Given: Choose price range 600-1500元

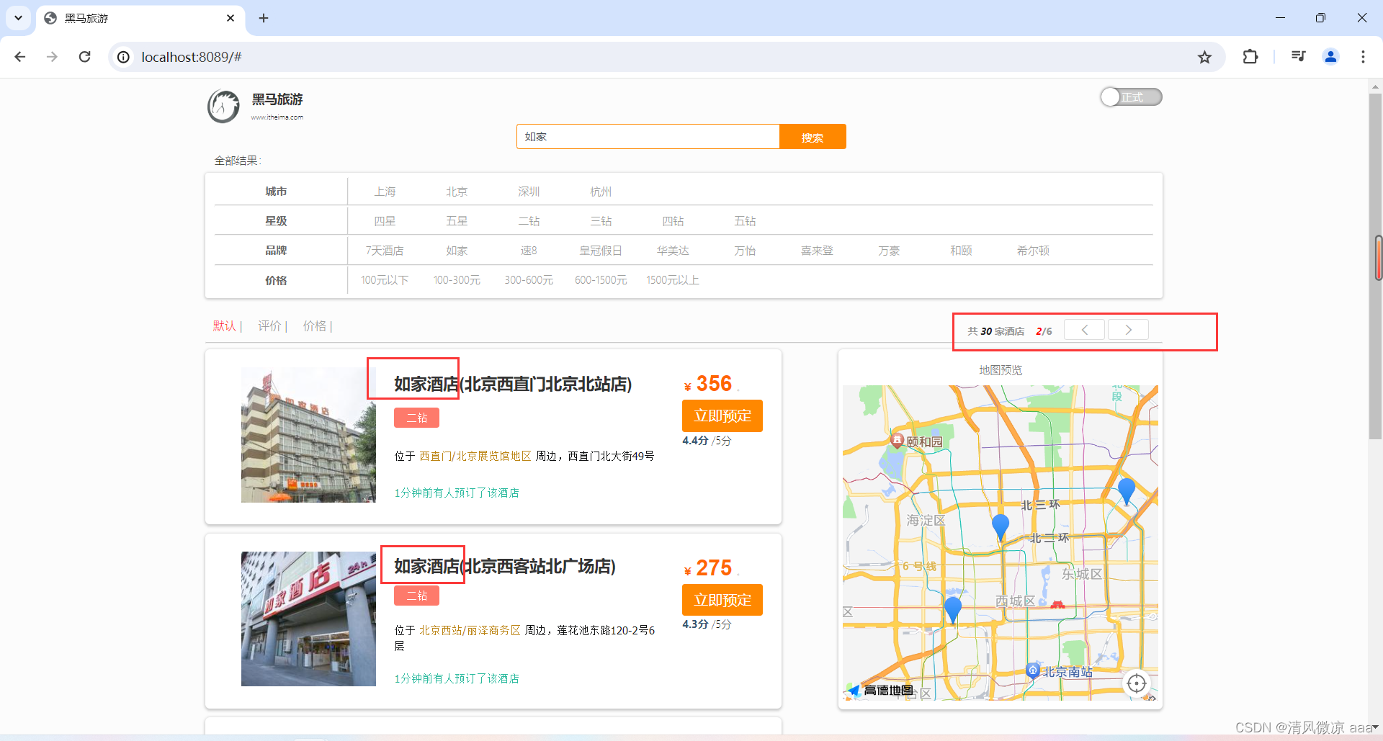Looking at the screenshot, I should click(601, 280).
